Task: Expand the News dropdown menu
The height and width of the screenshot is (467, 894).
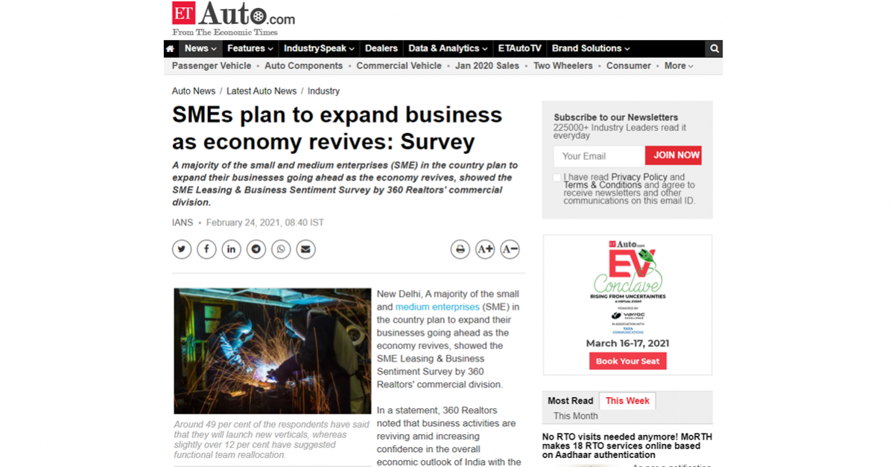Action: point(200,48)
